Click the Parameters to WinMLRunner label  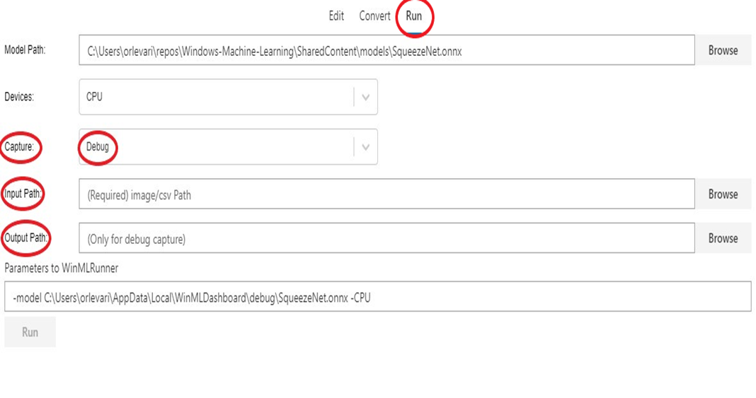(x=62, y=268)
